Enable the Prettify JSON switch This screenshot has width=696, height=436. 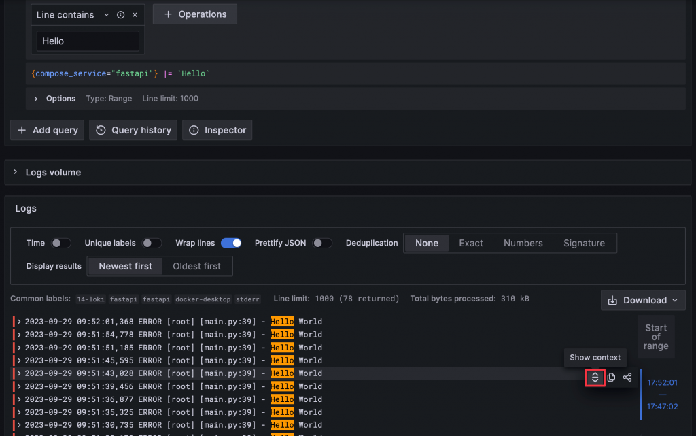coord(321,244)
